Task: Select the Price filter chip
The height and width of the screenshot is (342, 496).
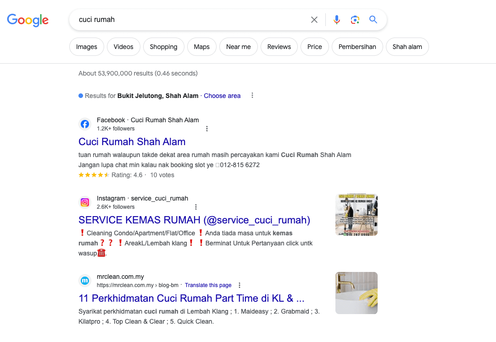Action: 315,47
